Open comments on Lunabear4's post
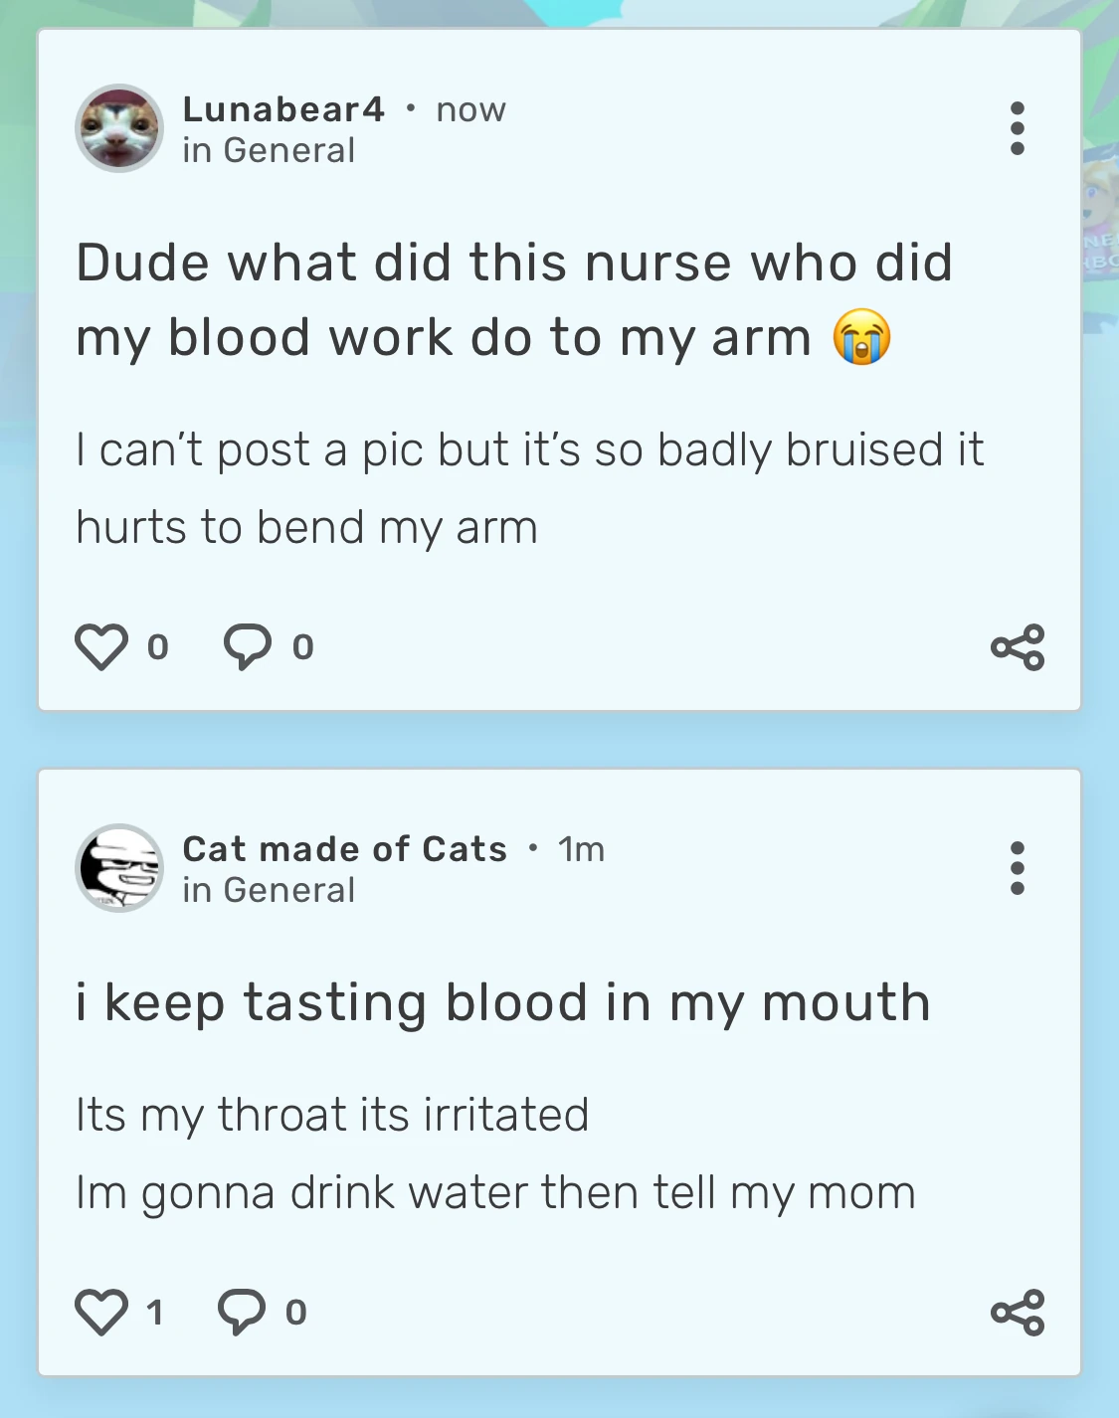Image resolution: width=1119 pixels, height=1418 pixels. pos(247,647)
